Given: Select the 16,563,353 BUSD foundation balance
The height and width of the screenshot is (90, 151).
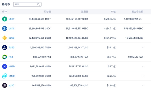Looking at the screenshot, I should pyautogui.click(x=134, y=38).
